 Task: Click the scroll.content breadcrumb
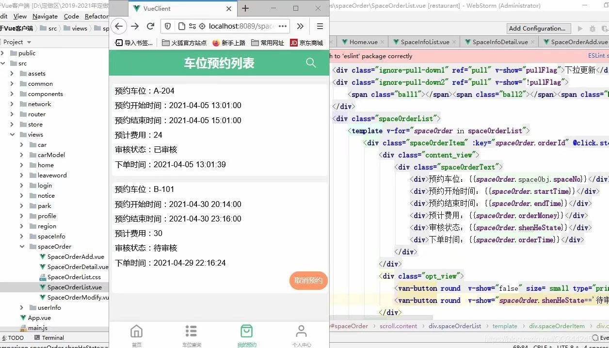pos(399,326)
